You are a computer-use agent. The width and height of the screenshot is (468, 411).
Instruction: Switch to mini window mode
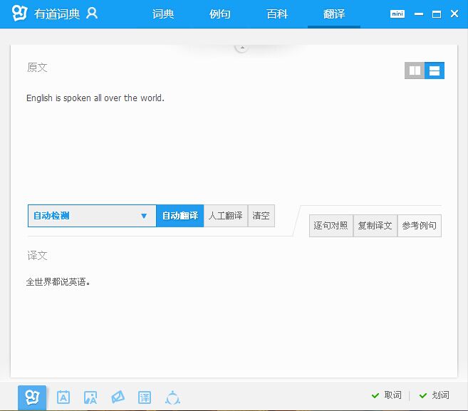coord(397,14)
